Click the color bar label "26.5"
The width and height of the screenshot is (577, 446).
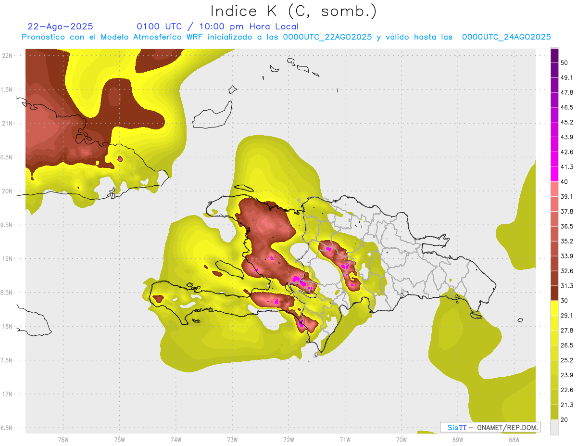566,345
